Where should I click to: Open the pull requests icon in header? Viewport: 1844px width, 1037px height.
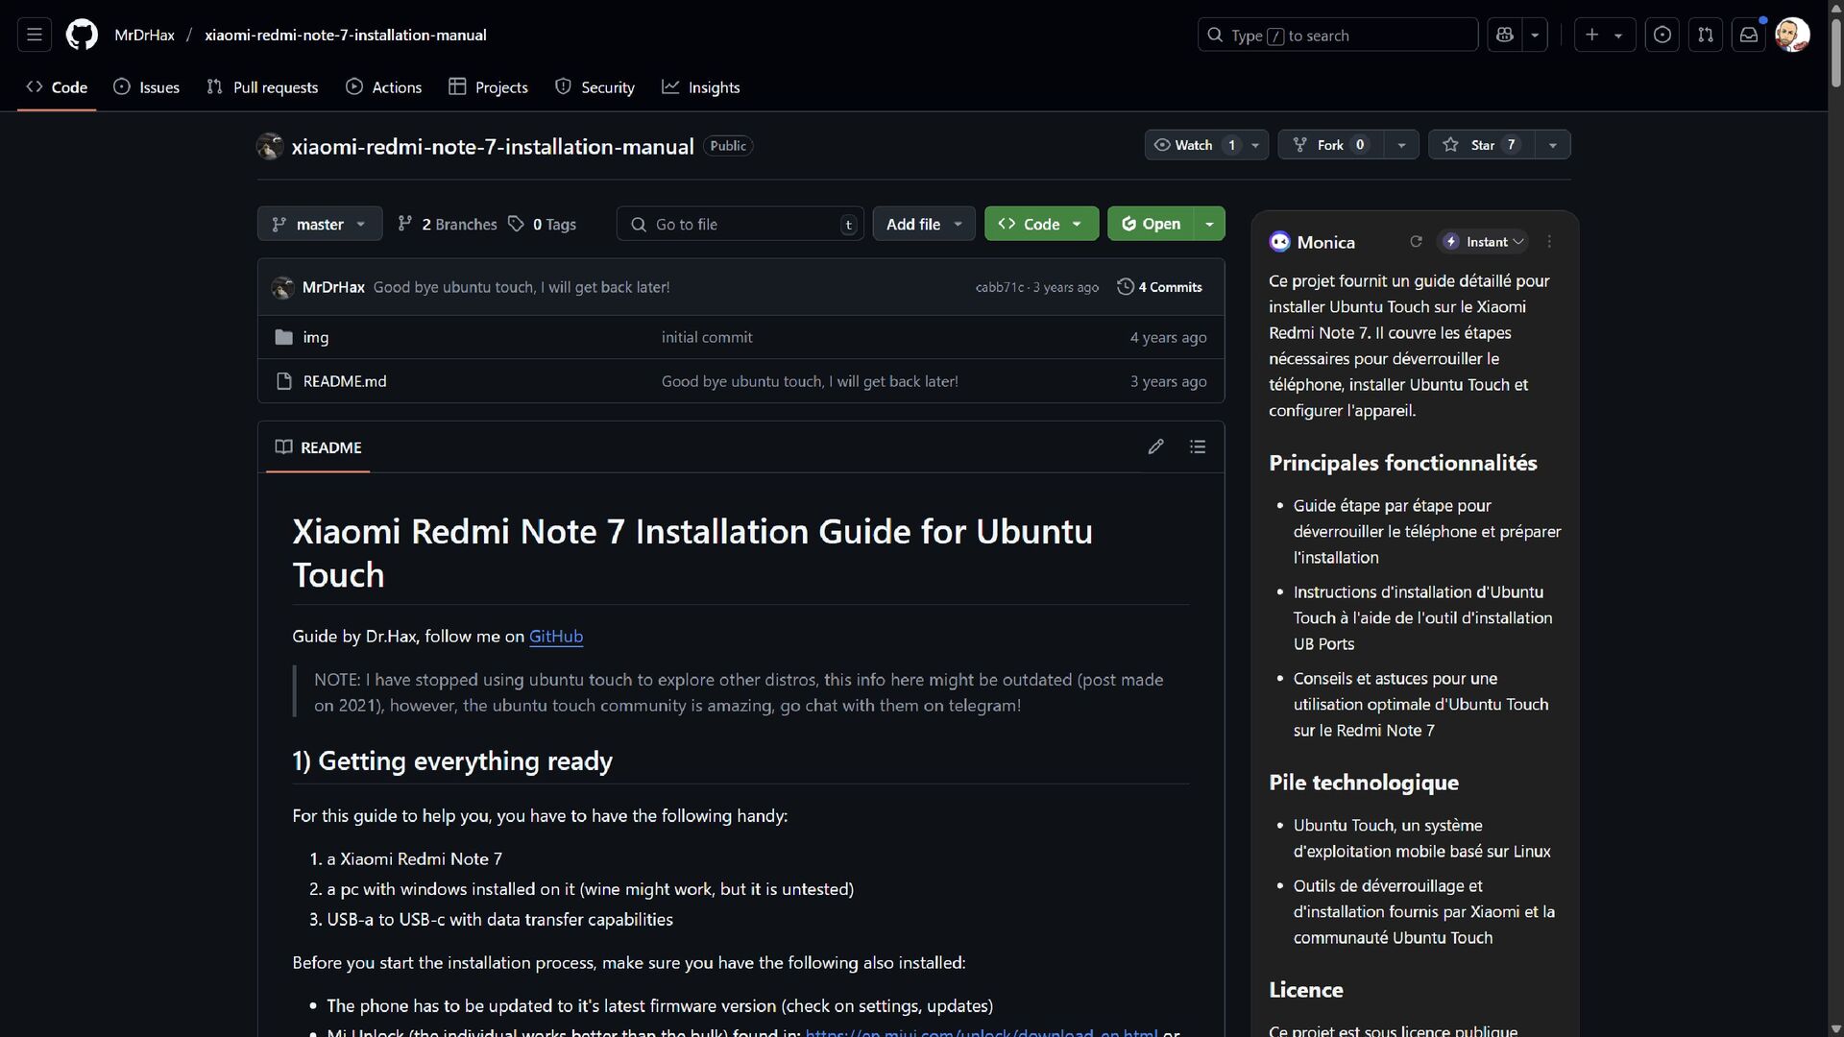pos(1706,36)
